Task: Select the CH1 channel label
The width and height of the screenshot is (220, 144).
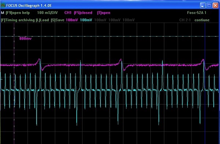Action: click(68, 13)
